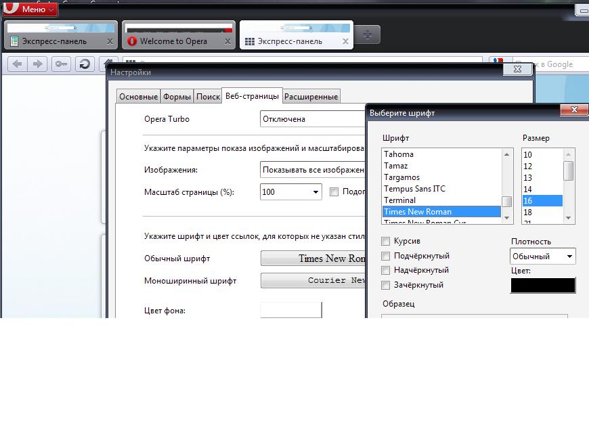
Task: Select the Веб-страницы settings tab
Action: pos(252,95)
